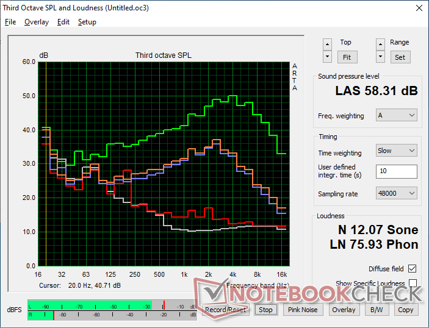The width and height of the screenshot is (429, 328).
Task: Open the Setup menu
Action: pos(87,22)
